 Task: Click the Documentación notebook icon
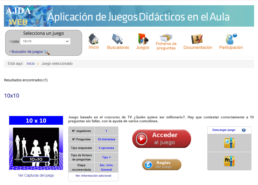pyautogui.click(x=197, y=39)
